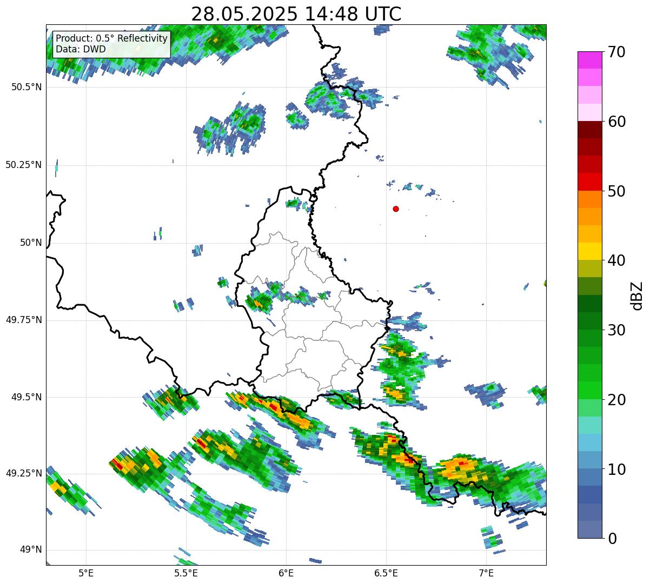Click the colorbar tick label 70

click(x=616, y=52)
